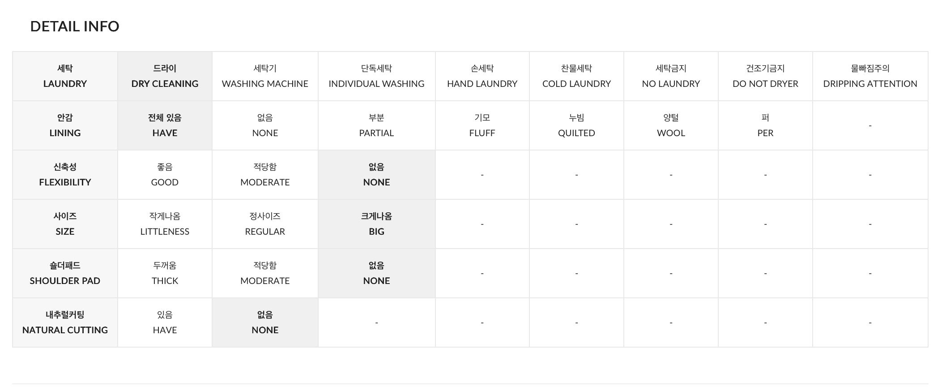Screen dimensions: 942x387
Task: Click the GOOD flexibility cell
Action: pyautogui.click(x=165, y=175)
